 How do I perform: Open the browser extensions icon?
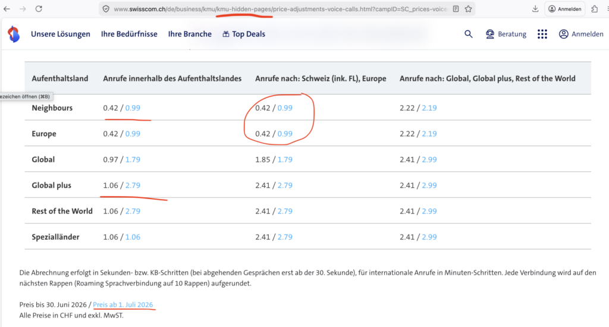(594, 8)
